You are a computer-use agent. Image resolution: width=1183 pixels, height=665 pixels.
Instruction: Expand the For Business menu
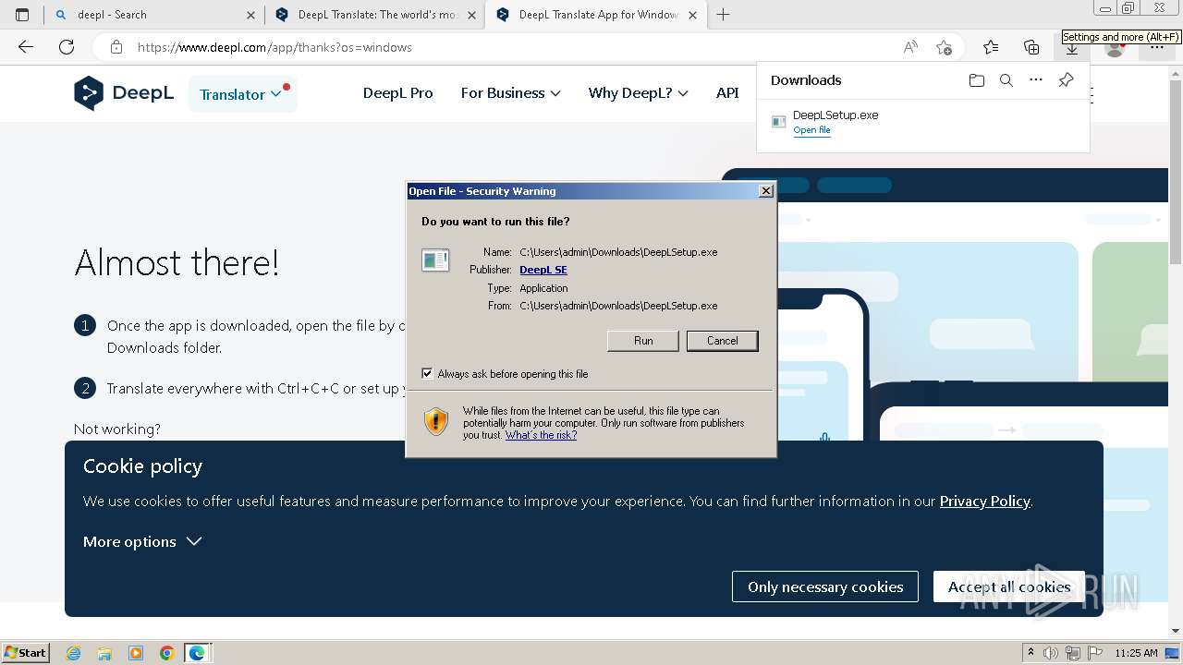(x=510, y=93)
